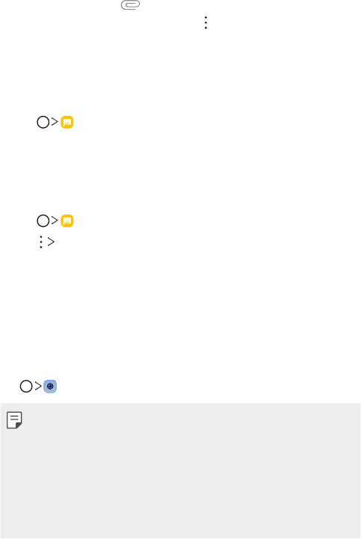The height and width of the screenshot is (539, 361).
Task: Click the note page icon in gray box
Action: tap(14, 420)
